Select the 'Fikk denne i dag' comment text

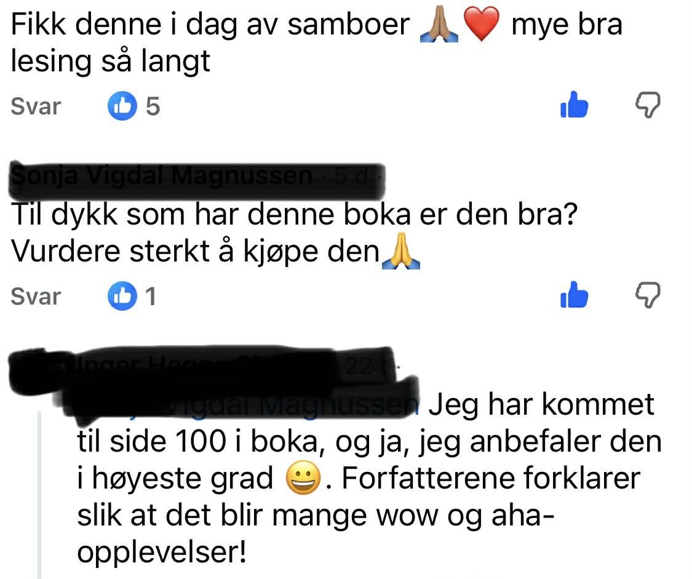pyautogui.click(x=316, y=42)
